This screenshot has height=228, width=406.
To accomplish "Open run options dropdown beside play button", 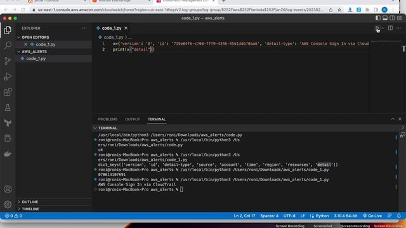I will [x=383, y=28].
